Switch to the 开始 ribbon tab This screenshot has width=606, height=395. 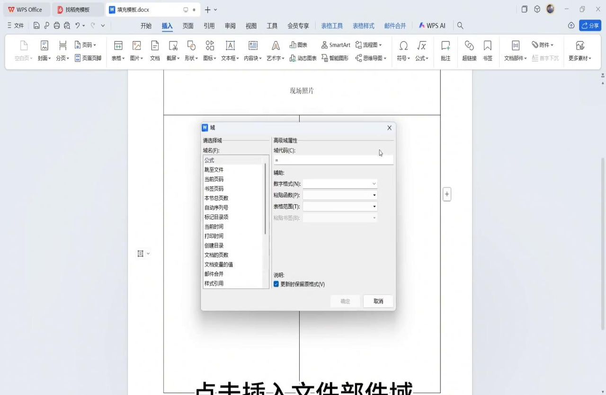click(x=145, y=26)
